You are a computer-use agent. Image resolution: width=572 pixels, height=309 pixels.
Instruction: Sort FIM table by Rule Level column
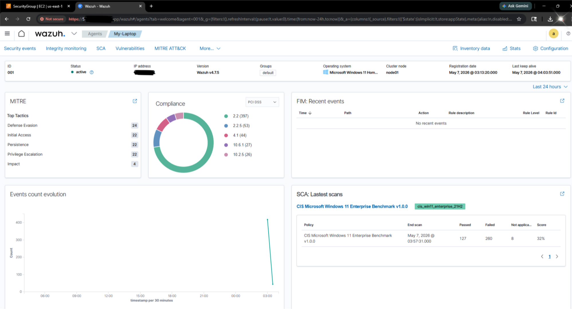[x=531, y=113]
